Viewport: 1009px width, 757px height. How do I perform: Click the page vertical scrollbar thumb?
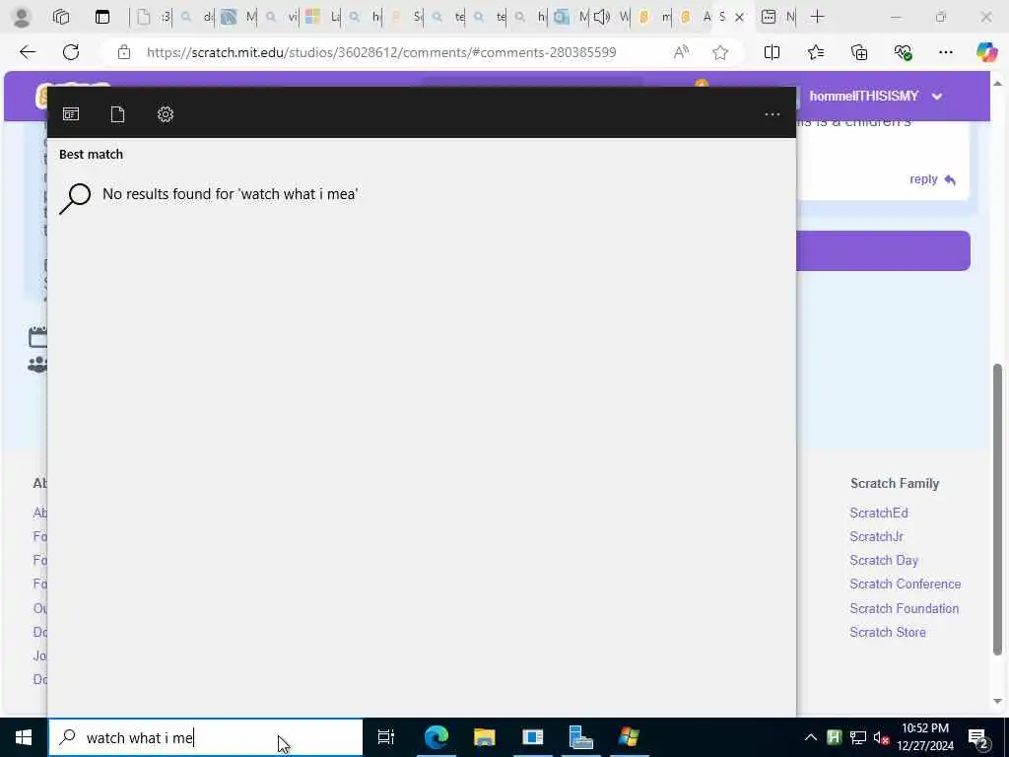coord(997,510)
